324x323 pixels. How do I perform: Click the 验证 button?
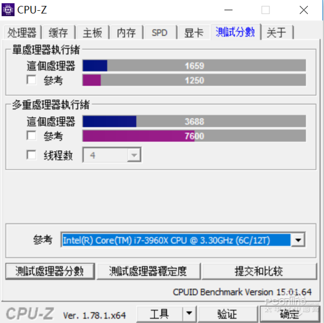tap(228, 314)
